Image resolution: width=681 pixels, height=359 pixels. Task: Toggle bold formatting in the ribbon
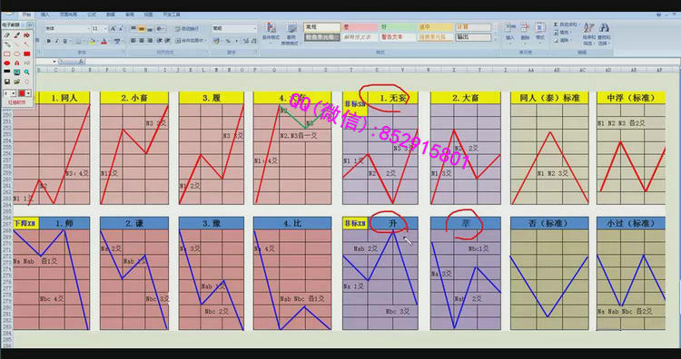pos(49,41)
